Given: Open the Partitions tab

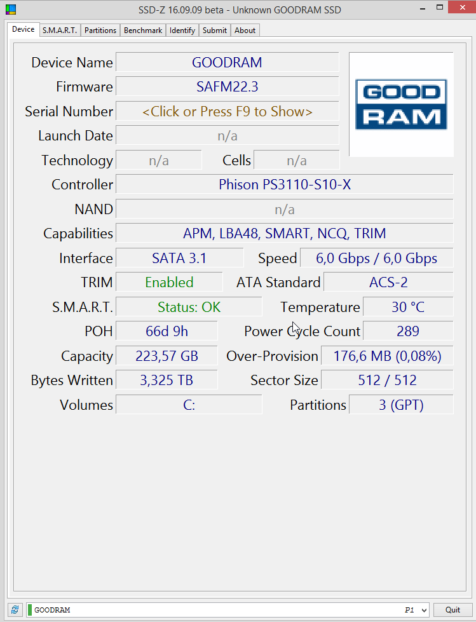Looking at the screenshot, I should (x=100, y=30).
